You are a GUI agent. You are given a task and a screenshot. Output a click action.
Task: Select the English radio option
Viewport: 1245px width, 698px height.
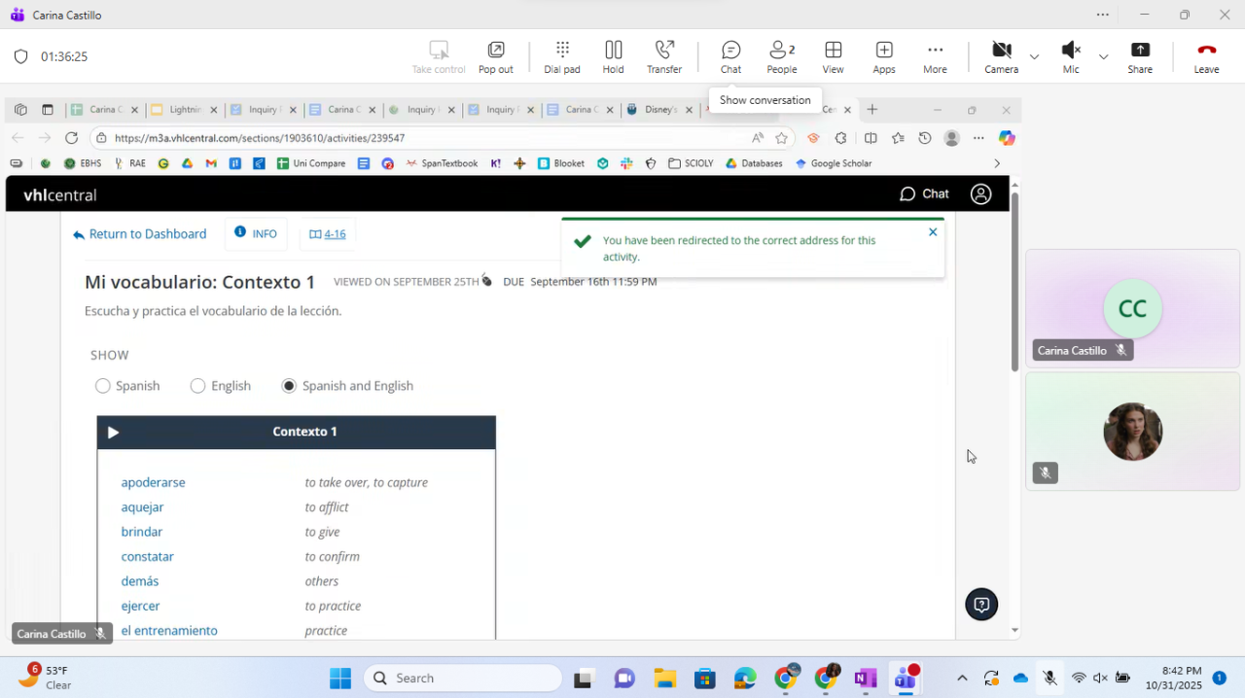[197, 386]
